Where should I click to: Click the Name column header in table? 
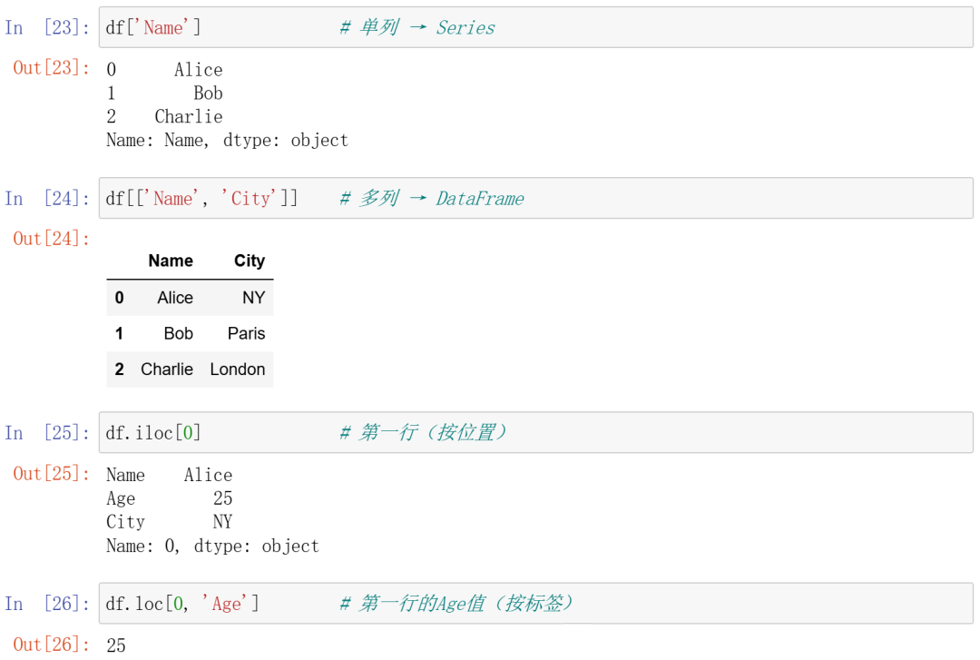click(x=171, y=261)
